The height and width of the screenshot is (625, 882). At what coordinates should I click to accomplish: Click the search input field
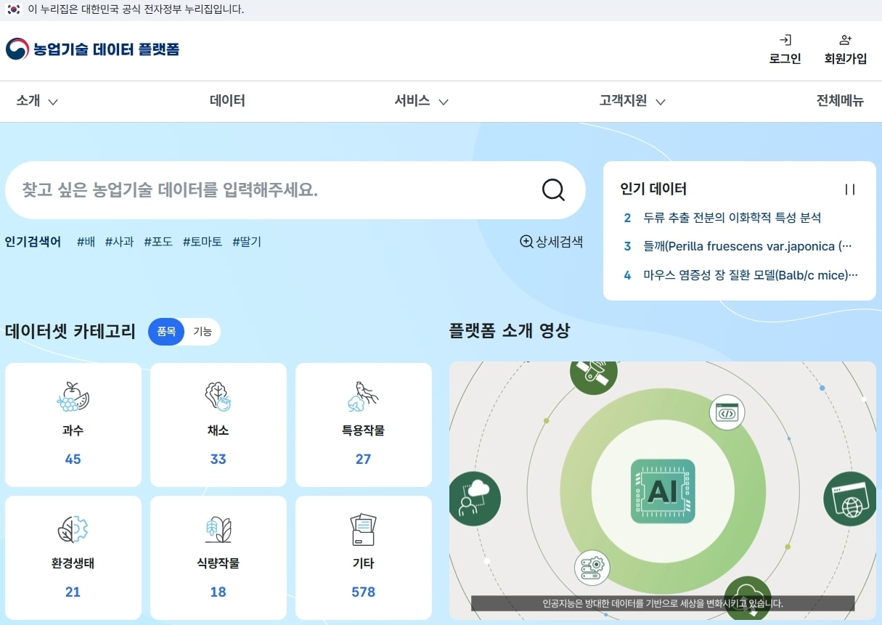pyautogui.click(x=254, y=189)
